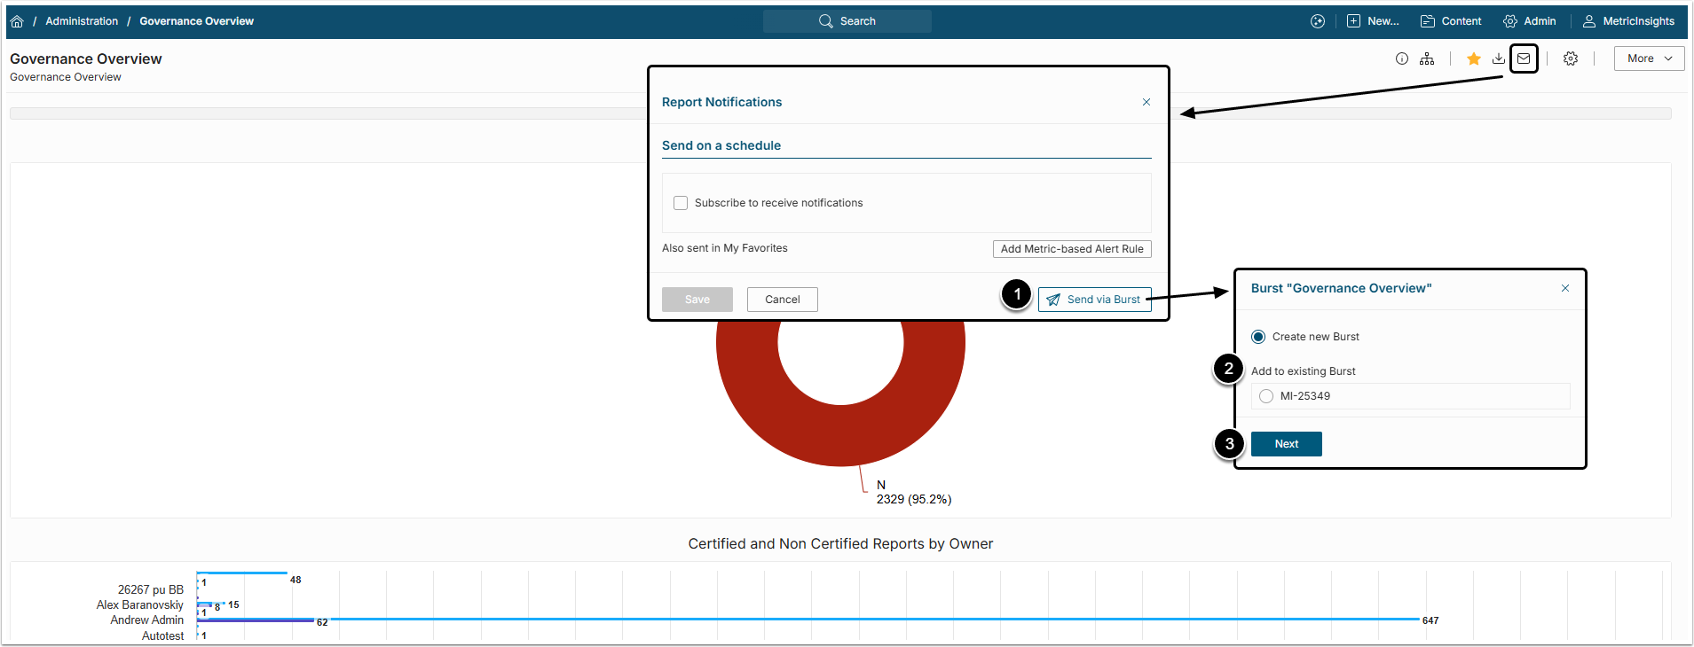Open report notifications envelope icon
Viewport: 1694px width, 647px height.
tap(1524, 58)
